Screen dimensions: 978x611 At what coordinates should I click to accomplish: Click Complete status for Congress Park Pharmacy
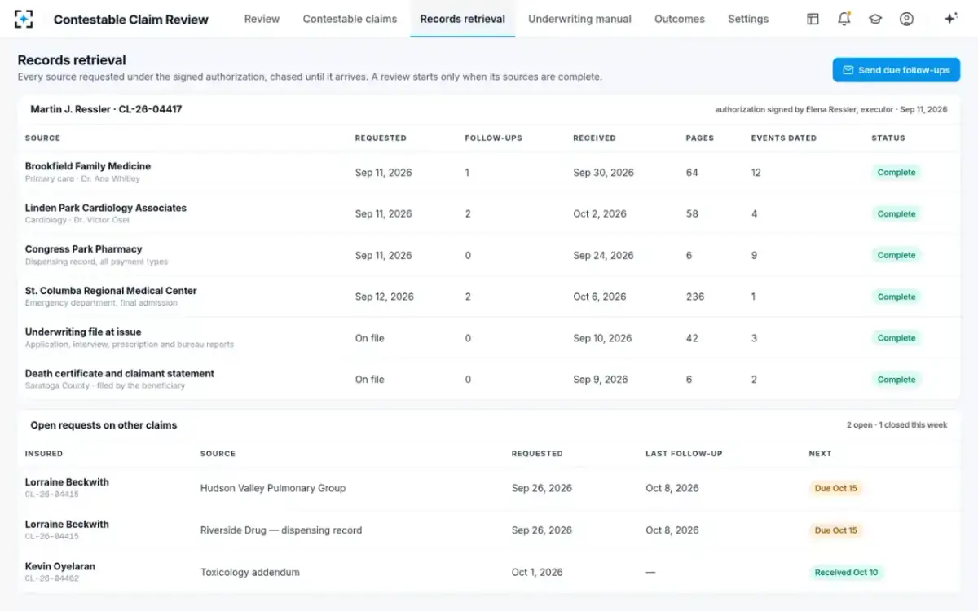click(x=896, y=255)
